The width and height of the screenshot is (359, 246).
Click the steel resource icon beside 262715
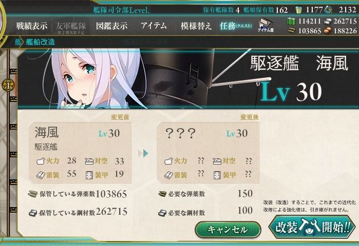(327, 22)
